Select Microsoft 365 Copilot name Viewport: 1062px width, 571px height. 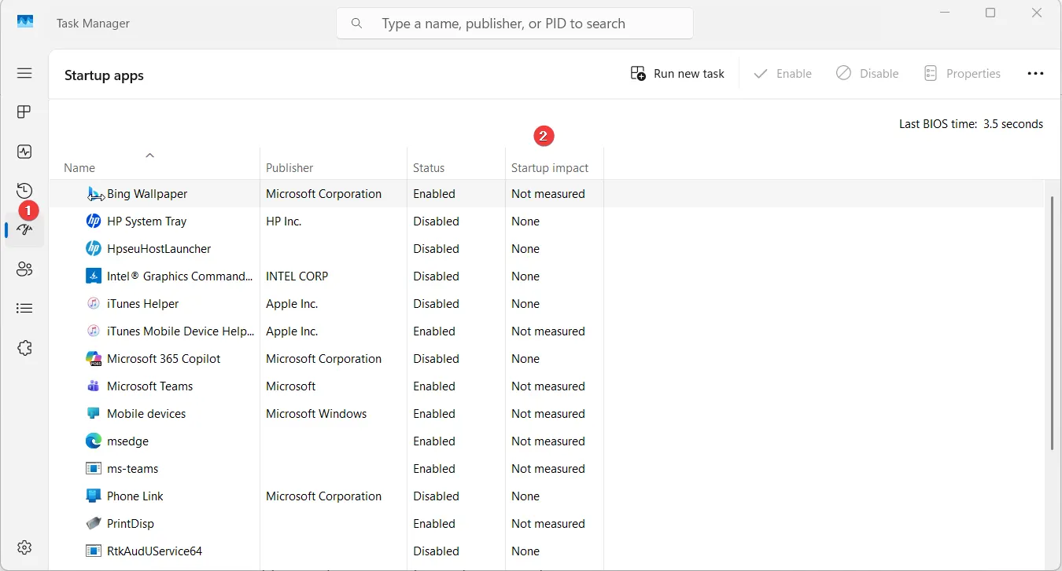pos(164,359)
